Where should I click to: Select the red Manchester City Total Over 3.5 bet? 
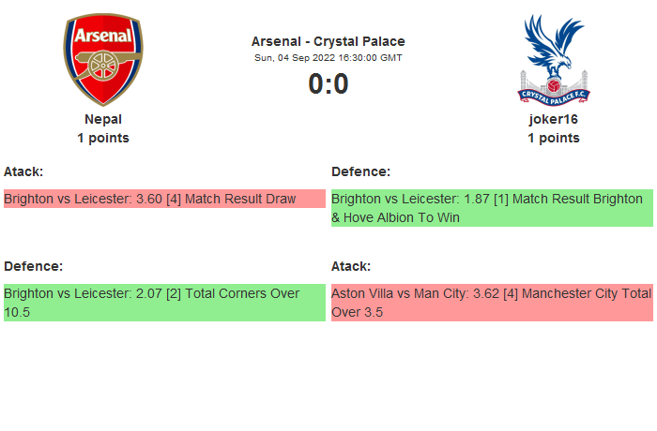[492, 303]
